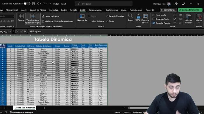Toggle the Régua checkbox

89,16
